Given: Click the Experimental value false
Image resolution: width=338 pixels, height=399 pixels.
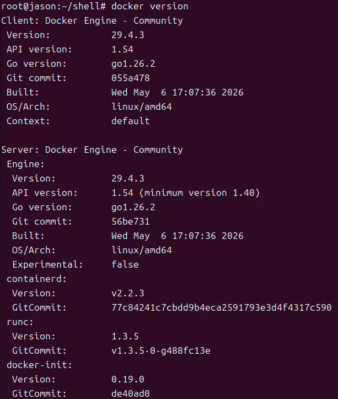Looking at the screenshot, I should click(x=125, y=265).
